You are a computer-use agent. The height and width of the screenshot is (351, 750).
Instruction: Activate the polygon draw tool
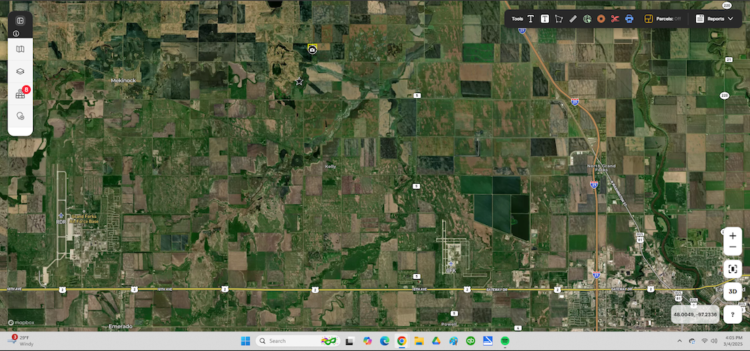[x=559, y=19]
